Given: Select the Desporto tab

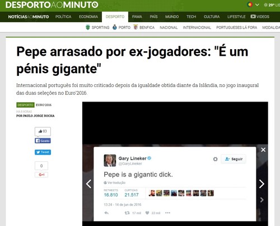Looking at the screenshot, I should point(115,17).
